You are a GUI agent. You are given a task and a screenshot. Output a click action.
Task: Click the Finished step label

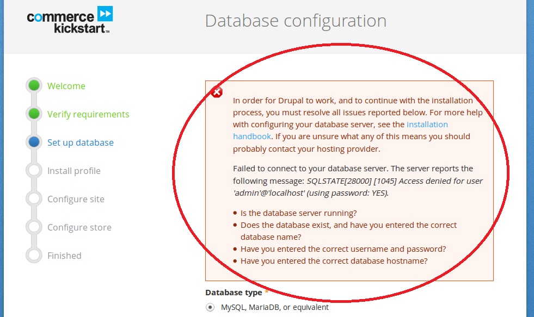coord(64,256)
